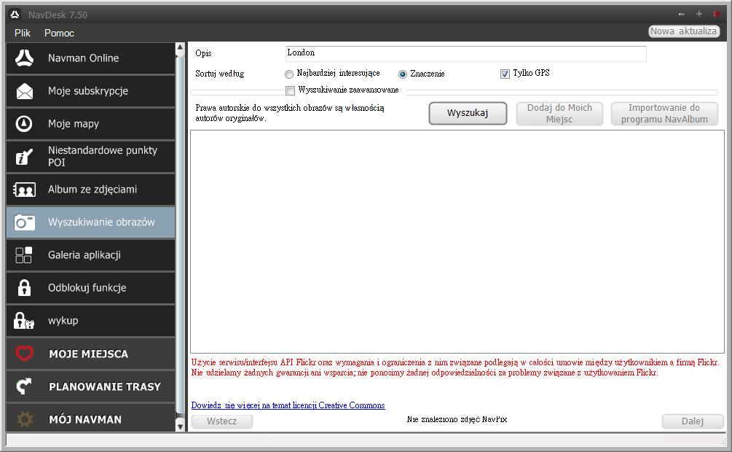Click Dodaj do Moich Miejsc button
The image size is (732, 452).
click(559, 114)
